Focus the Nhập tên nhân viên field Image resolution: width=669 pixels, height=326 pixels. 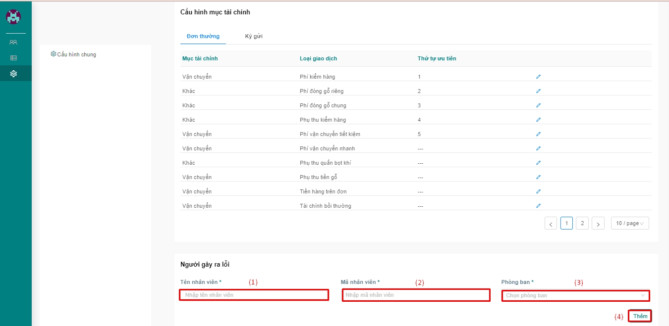point(254,295)
